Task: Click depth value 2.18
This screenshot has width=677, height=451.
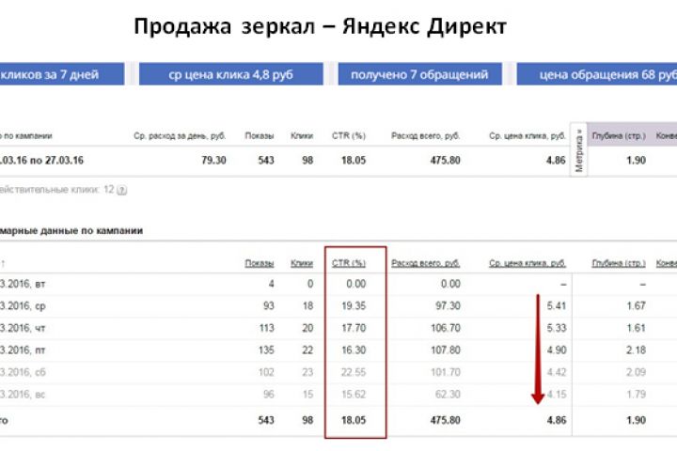Action: pos(636,350)
